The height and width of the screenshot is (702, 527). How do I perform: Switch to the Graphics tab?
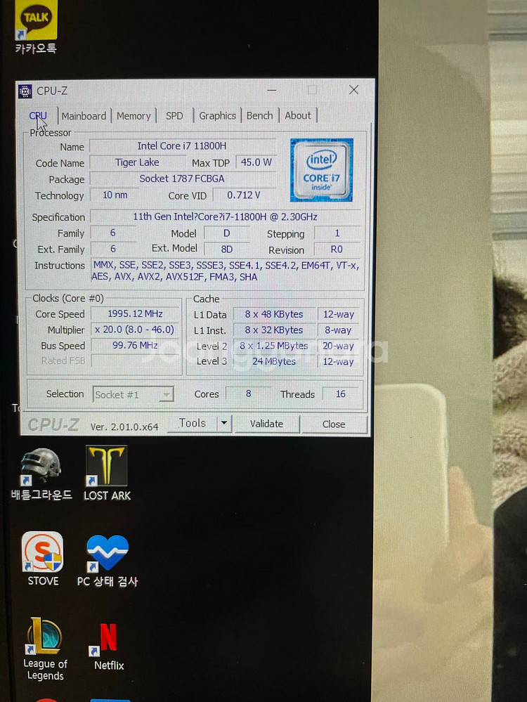tap(218, 115)
